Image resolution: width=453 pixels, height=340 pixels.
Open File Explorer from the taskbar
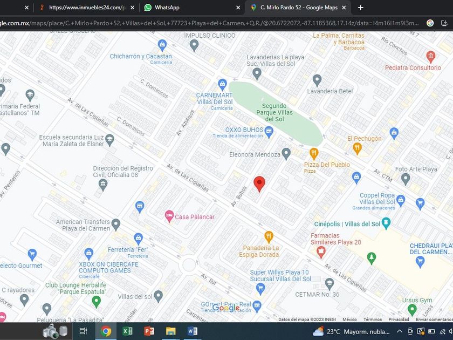coord(170,331)
